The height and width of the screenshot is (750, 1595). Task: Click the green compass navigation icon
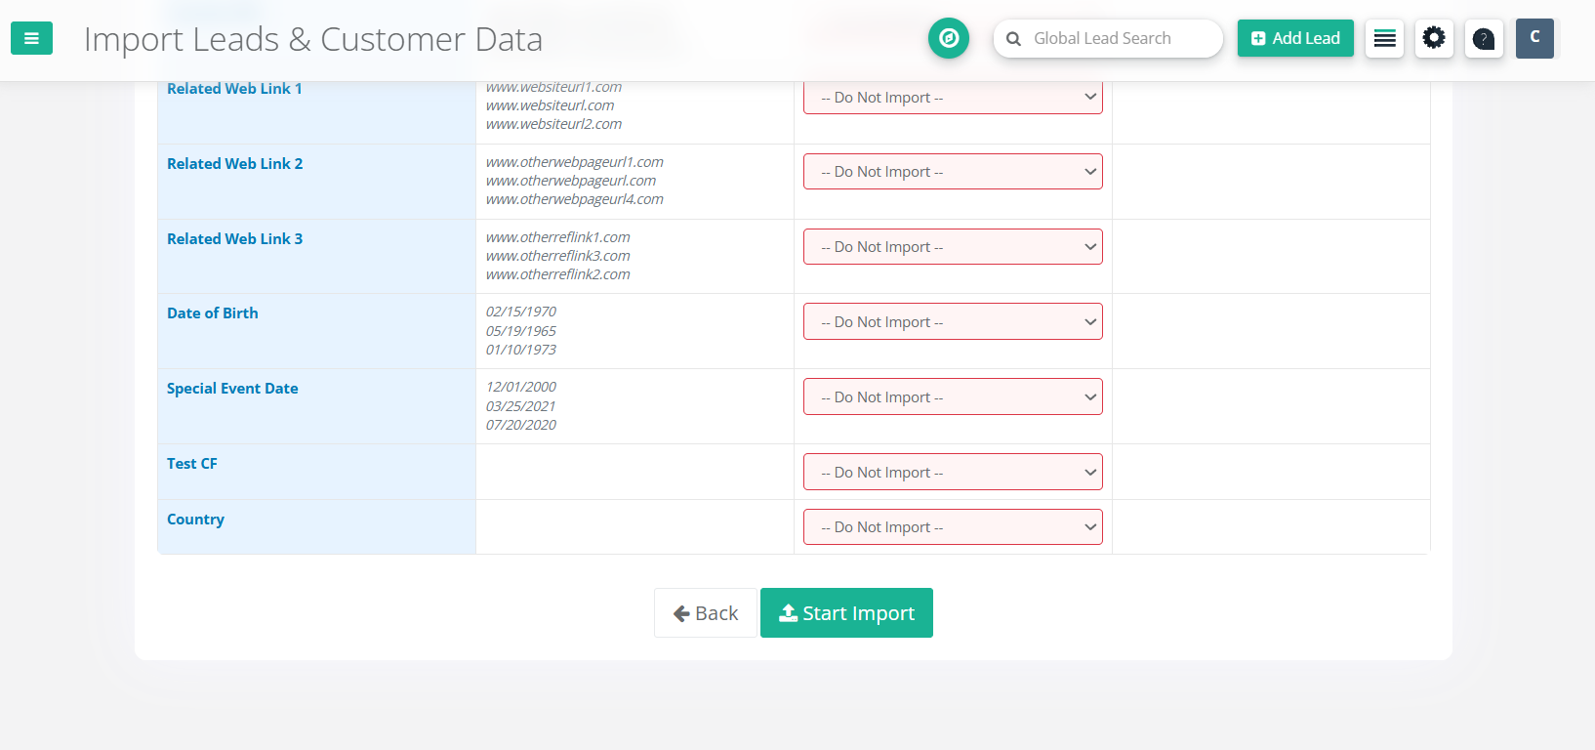coord(948,38)
